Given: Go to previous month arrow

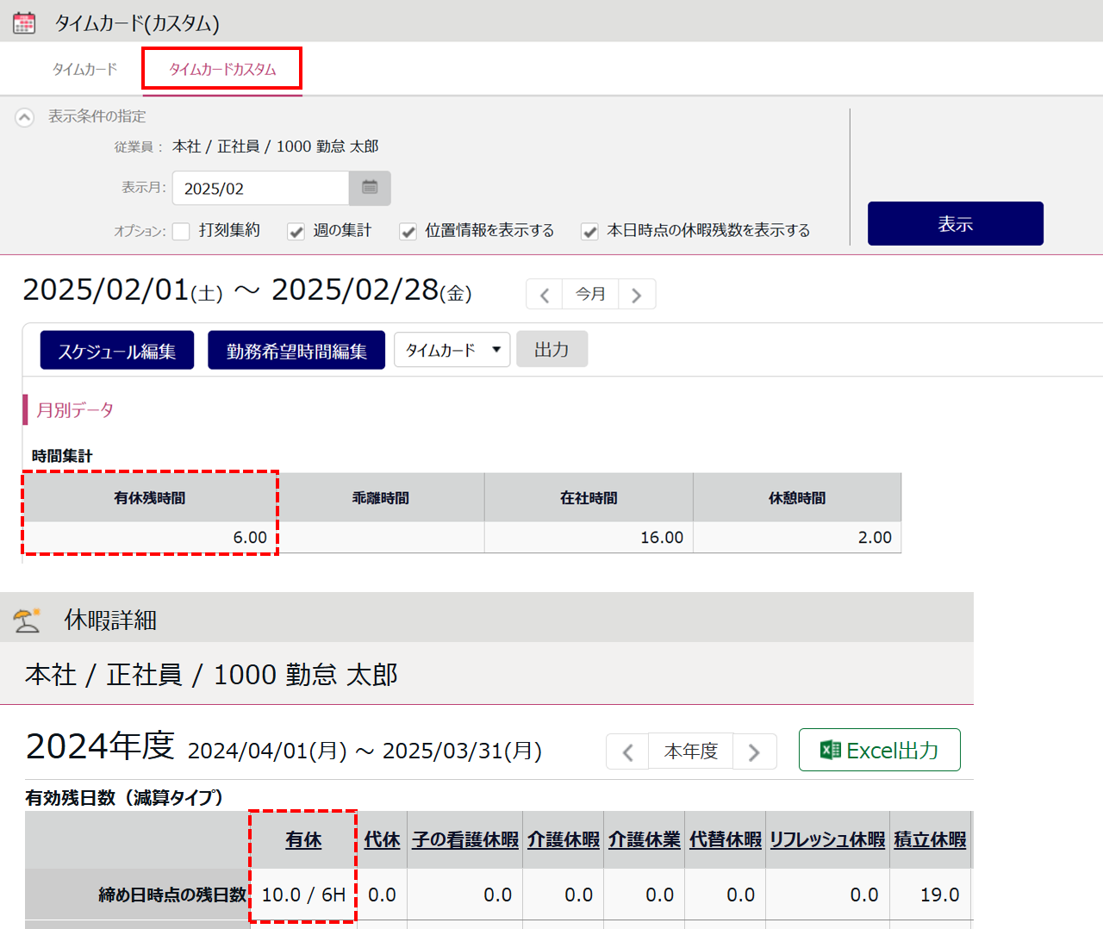Looking at the screenshot, I should pos(545,295).
